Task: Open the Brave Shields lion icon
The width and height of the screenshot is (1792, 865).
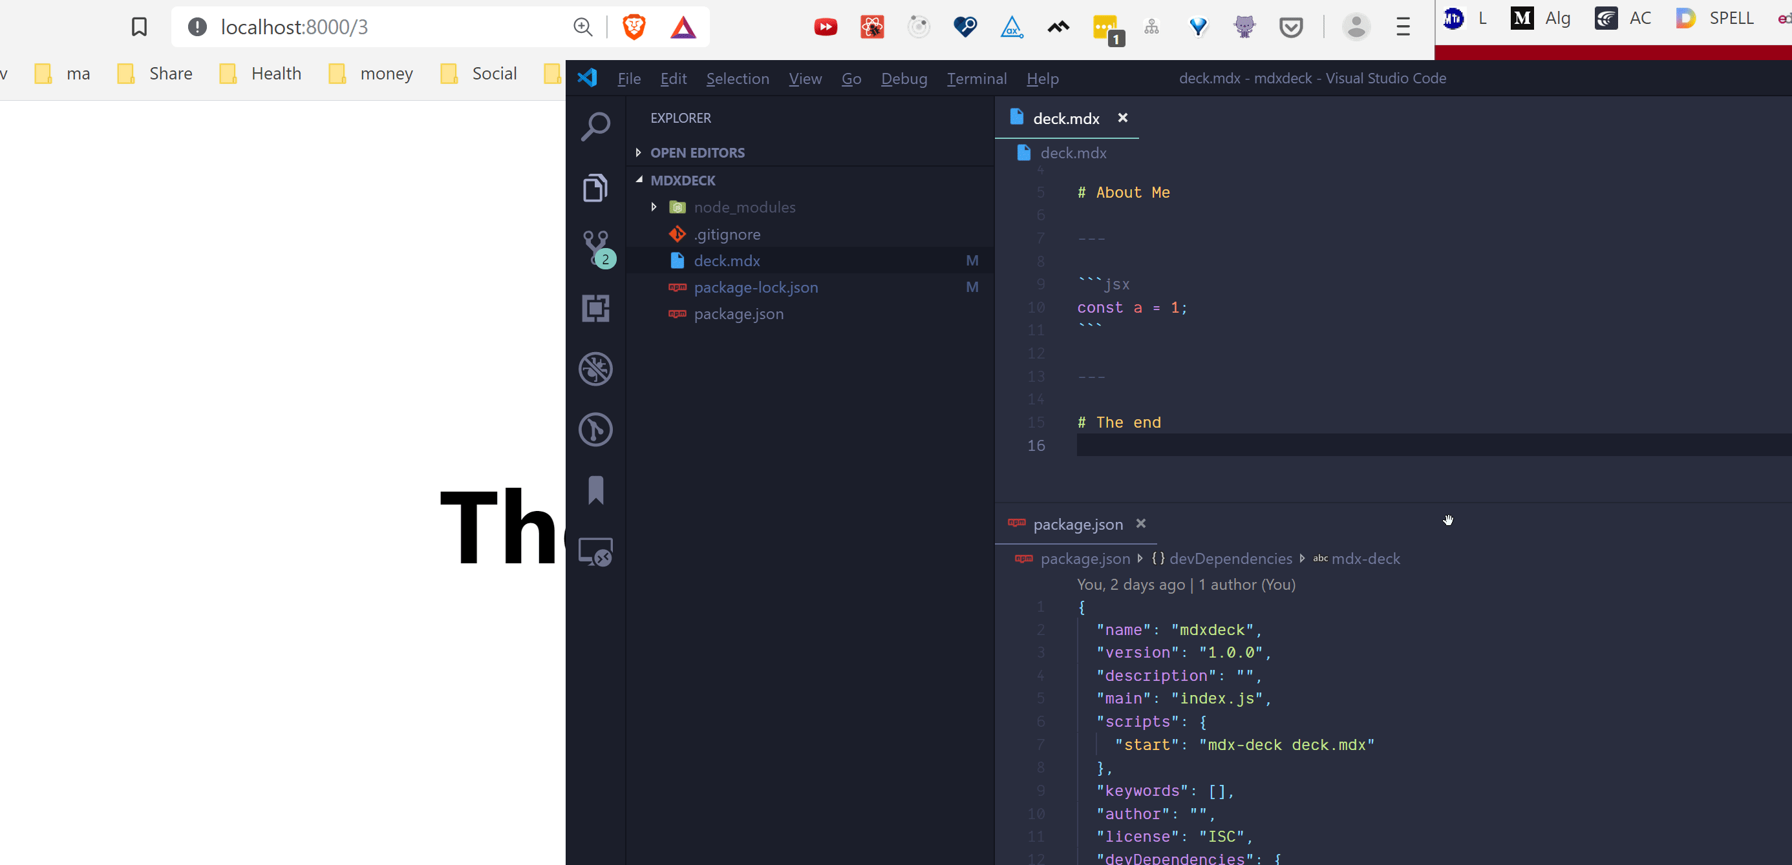Action: click(634, 27)
